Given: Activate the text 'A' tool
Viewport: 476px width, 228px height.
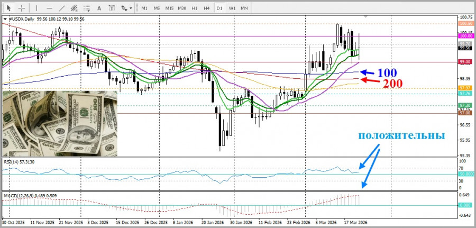Looking at the screenshot, I should click(99, 8).
